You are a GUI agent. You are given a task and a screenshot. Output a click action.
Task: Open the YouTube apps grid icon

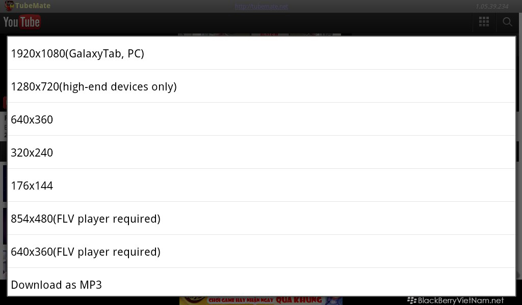(x=484, y=22)
